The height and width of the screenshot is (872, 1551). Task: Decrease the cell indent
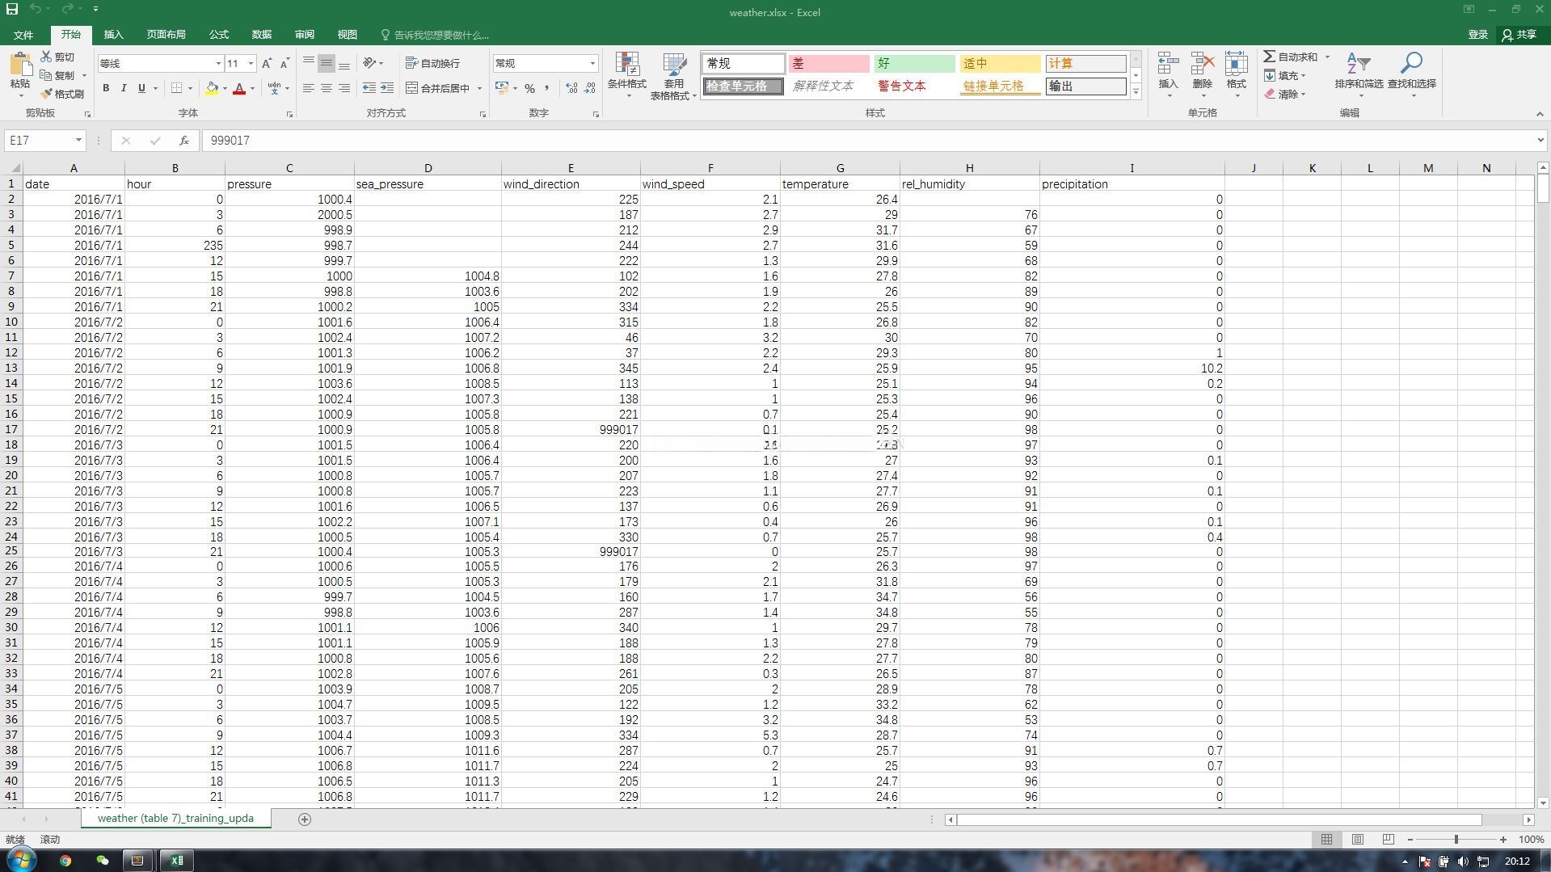pyautogui.click(x=369, y=88)
